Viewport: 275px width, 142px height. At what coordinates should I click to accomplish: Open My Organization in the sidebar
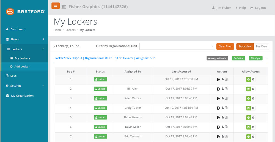(x=20, y=96)
